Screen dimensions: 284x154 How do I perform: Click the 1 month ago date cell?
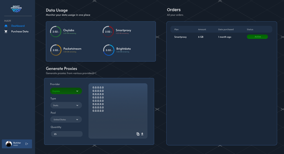coord(224,37)
